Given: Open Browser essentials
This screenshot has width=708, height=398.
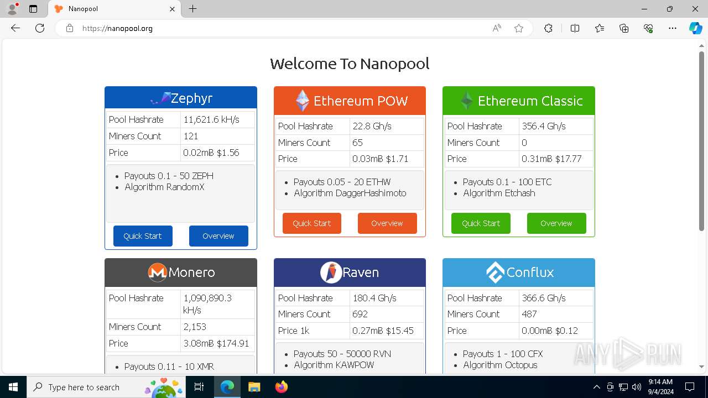Looking at the screenshot, I should click(648, 28).
